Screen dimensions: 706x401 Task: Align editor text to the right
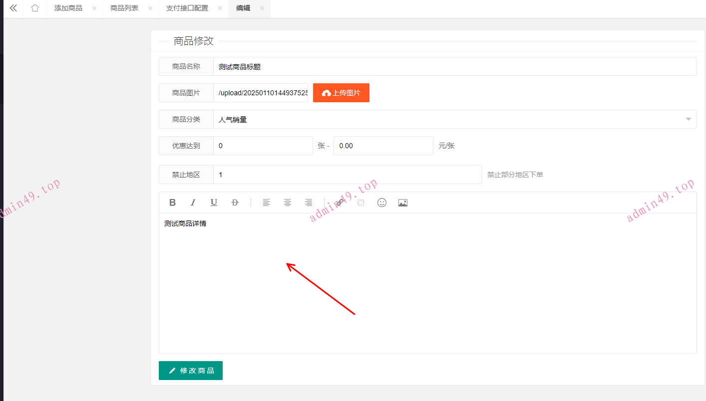tap(309, 202)
